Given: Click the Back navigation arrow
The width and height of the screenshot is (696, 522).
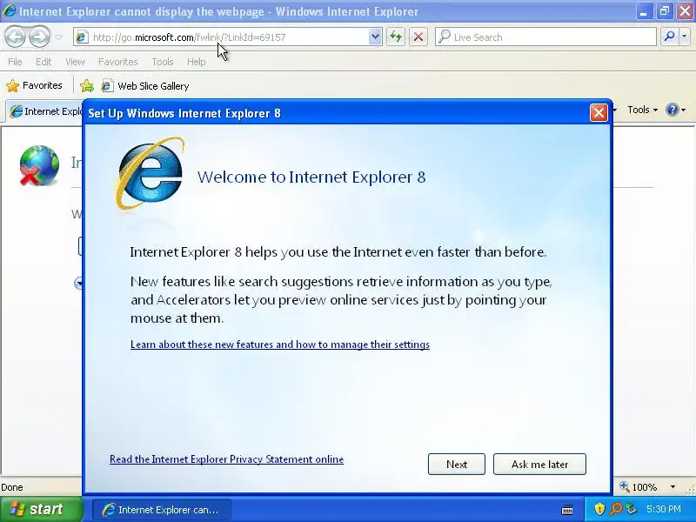Looking at the screenshot, I should [15, 37].
